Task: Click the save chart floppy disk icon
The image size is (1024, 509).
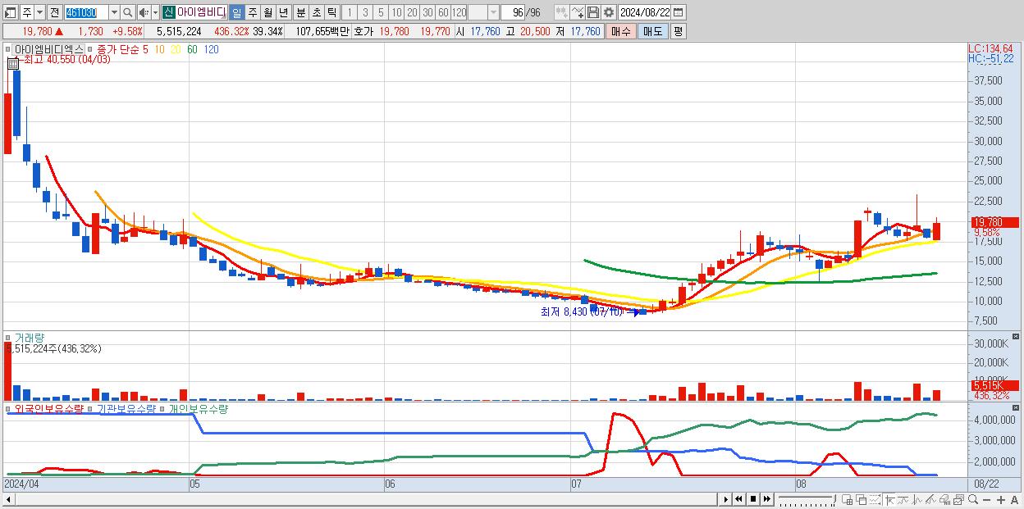Action: click(x=592, y=12)
